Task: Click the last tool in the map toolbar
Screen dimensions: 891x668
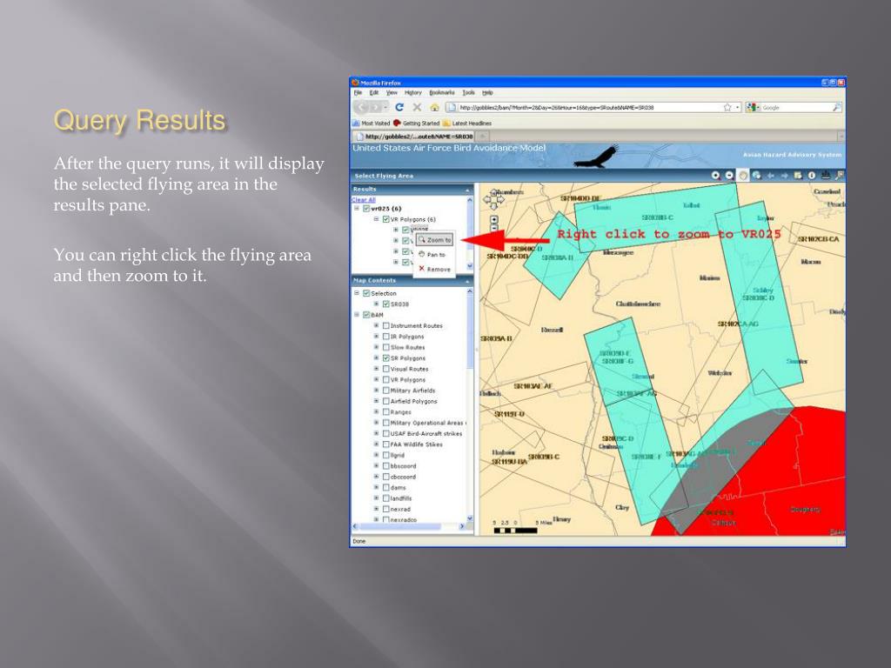Action: (x=840, y=176)
